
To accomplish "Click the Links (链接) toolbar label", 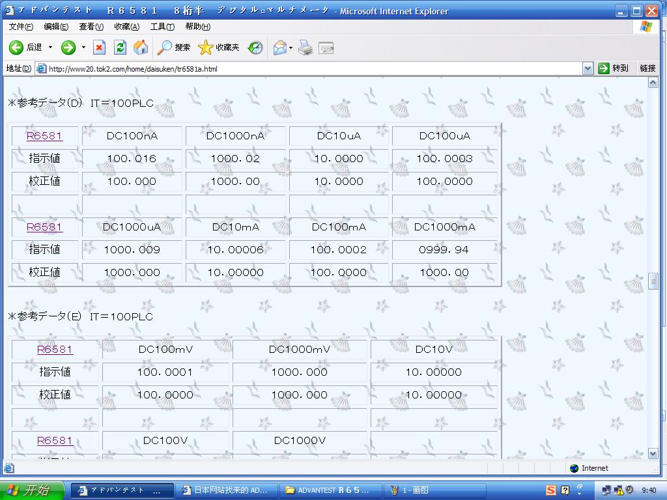I will click(x=647, y=68).
